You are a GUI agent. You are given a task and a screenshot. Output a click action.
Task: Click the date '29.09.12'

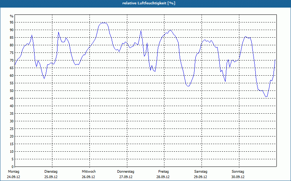pos(200,177)
